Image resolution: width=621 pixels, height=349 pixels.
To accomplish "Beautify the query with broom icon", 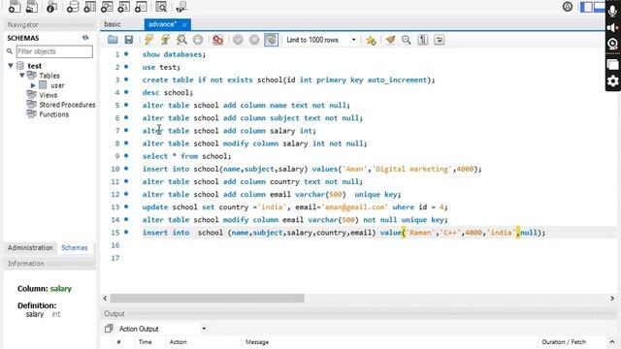I will click(x=390, y=40).
